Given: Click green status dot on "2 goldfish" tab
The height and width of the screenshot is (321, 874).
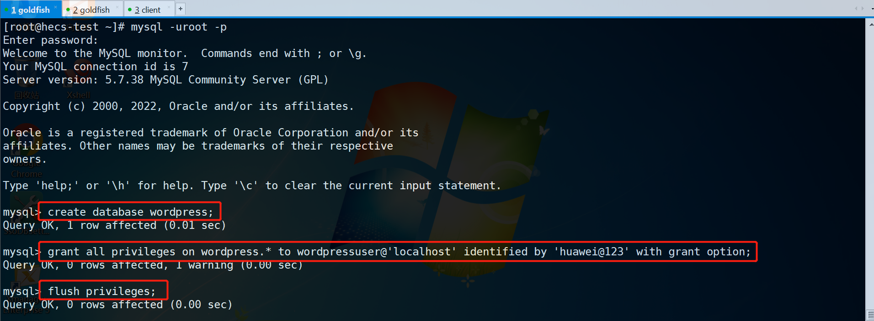Looking at the screenshot, I should 68,10.
